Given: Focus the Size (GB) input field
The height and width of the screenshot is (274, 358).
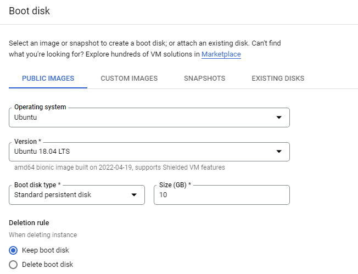Looking at the screenshot, I should click(222, 195).
